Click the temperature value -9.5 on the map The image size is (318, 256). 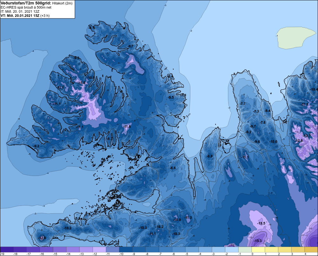click(171, 97)
